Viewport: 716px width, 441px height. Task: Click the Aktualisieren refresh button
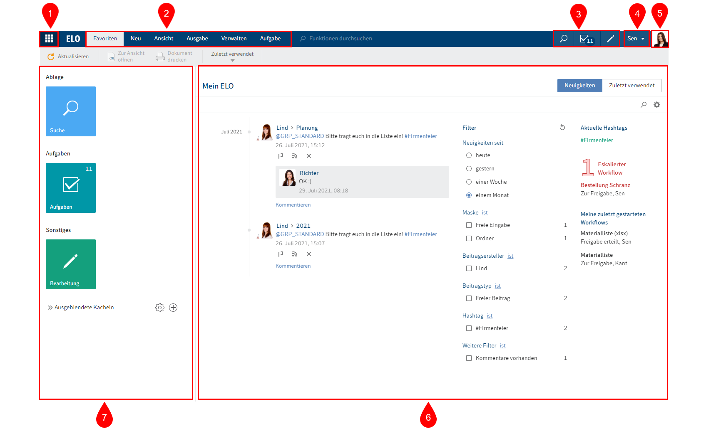tap(68, 57)
